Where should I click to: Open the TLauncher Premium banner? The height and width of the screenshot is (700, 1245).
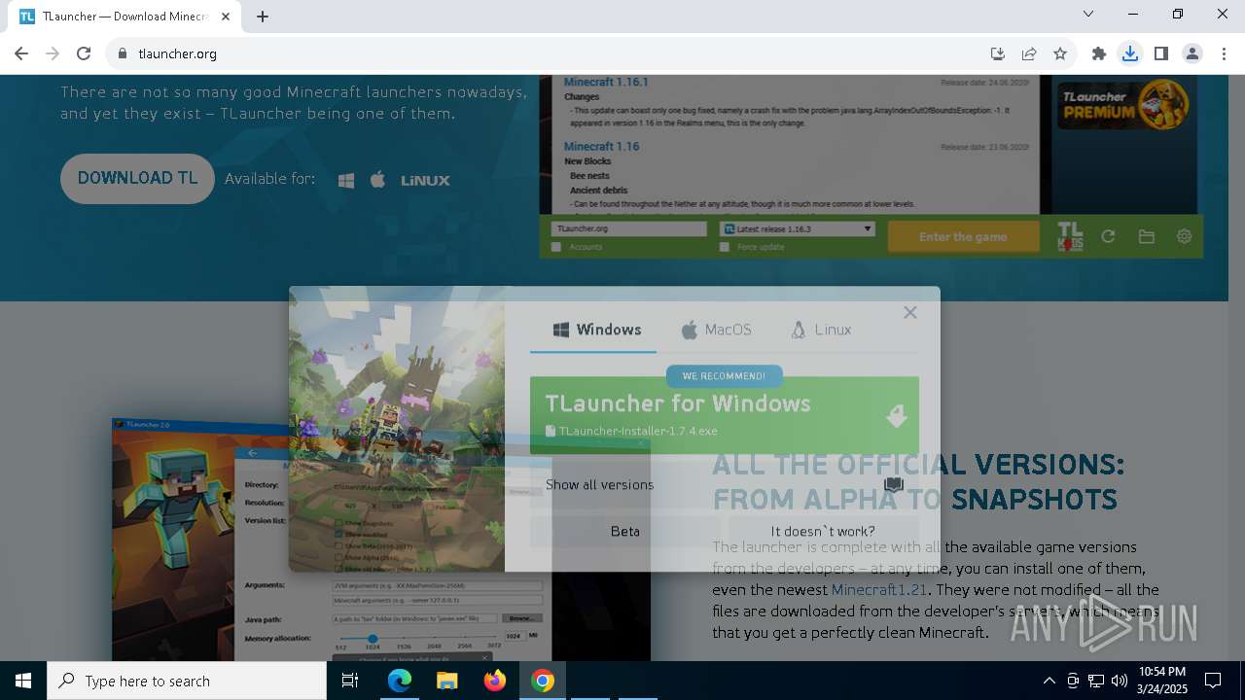point(1124,104)
